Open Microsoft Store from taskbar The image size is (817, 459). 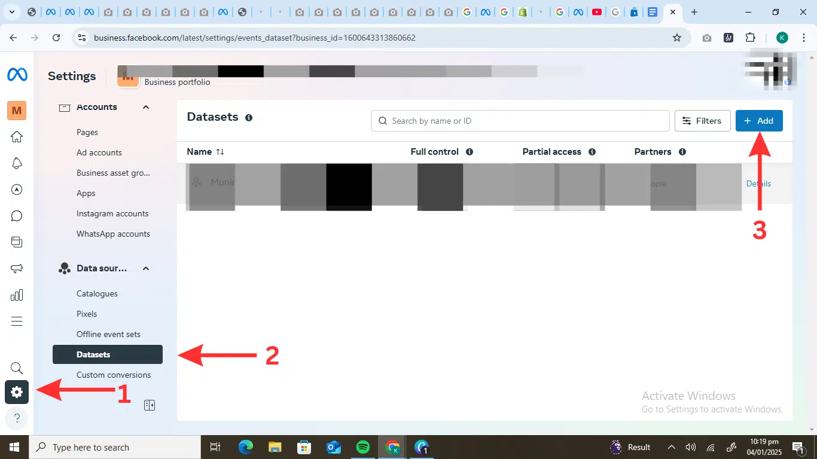pyautogui.click(x=304, y=447)
